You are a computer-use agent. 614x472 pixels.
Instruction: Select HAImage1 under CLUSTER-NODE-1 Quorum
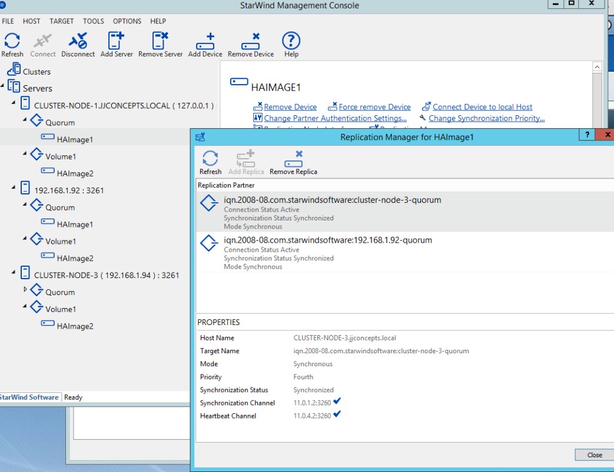[75, 140]
